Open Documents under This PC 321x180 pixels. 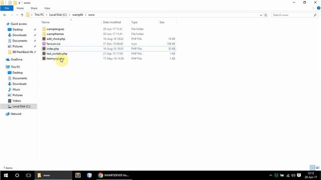click(x=20, y=78)
